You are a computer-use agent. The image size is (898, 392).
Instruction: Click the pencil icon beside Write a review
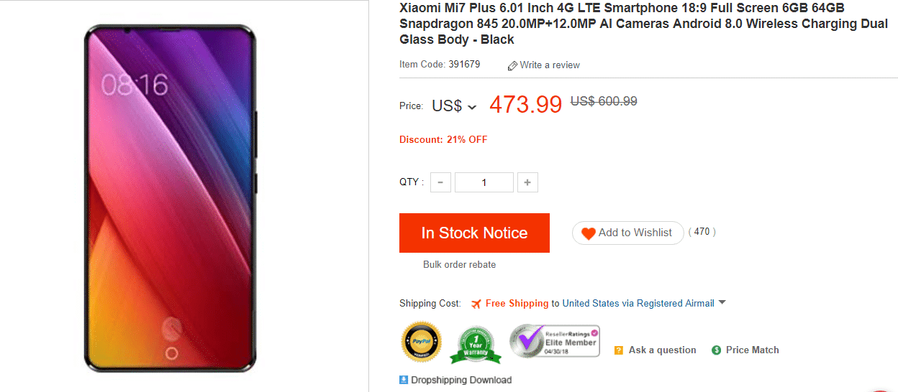click(x=512, y=65)
